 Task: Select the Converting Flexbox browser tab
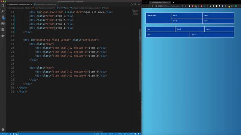tap(160, 3)
